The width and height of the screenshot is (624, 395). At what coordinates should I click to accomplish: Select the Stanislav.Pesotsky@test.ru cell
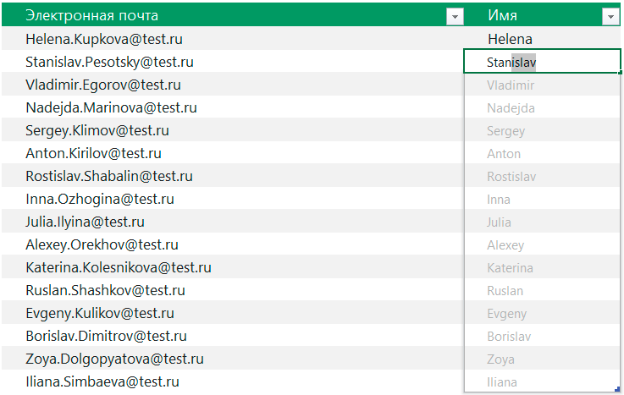233,62
